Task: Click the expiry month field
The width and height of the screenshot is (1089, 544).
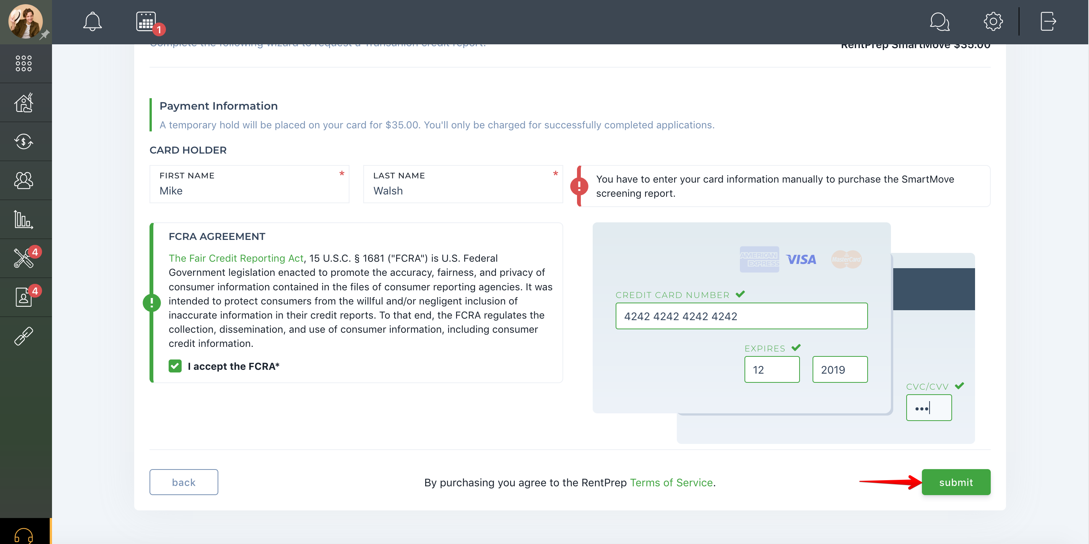Action: (x=772, y=369)
